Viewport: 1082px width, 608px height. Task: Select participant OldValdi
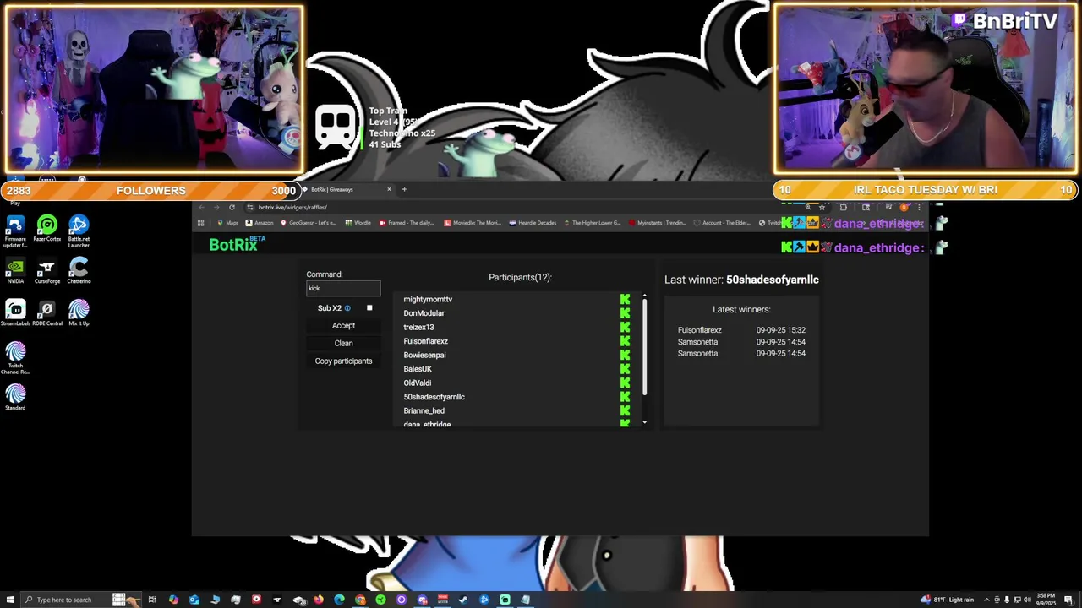[x=417, y=383]
